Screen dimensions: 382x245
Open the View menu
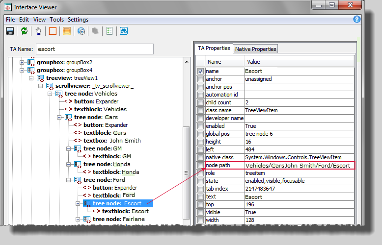click(x=39, y=20)
